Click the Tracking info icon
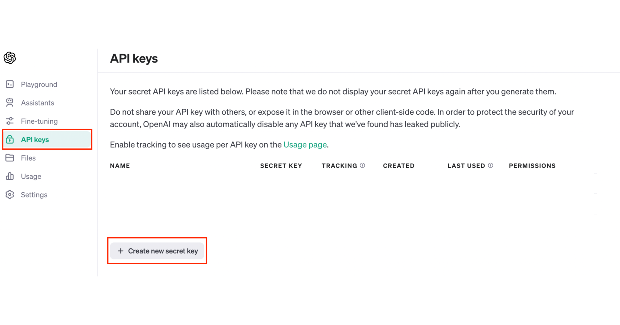The image size is (620, 325). pyautogui.click(x=362, y=165)
